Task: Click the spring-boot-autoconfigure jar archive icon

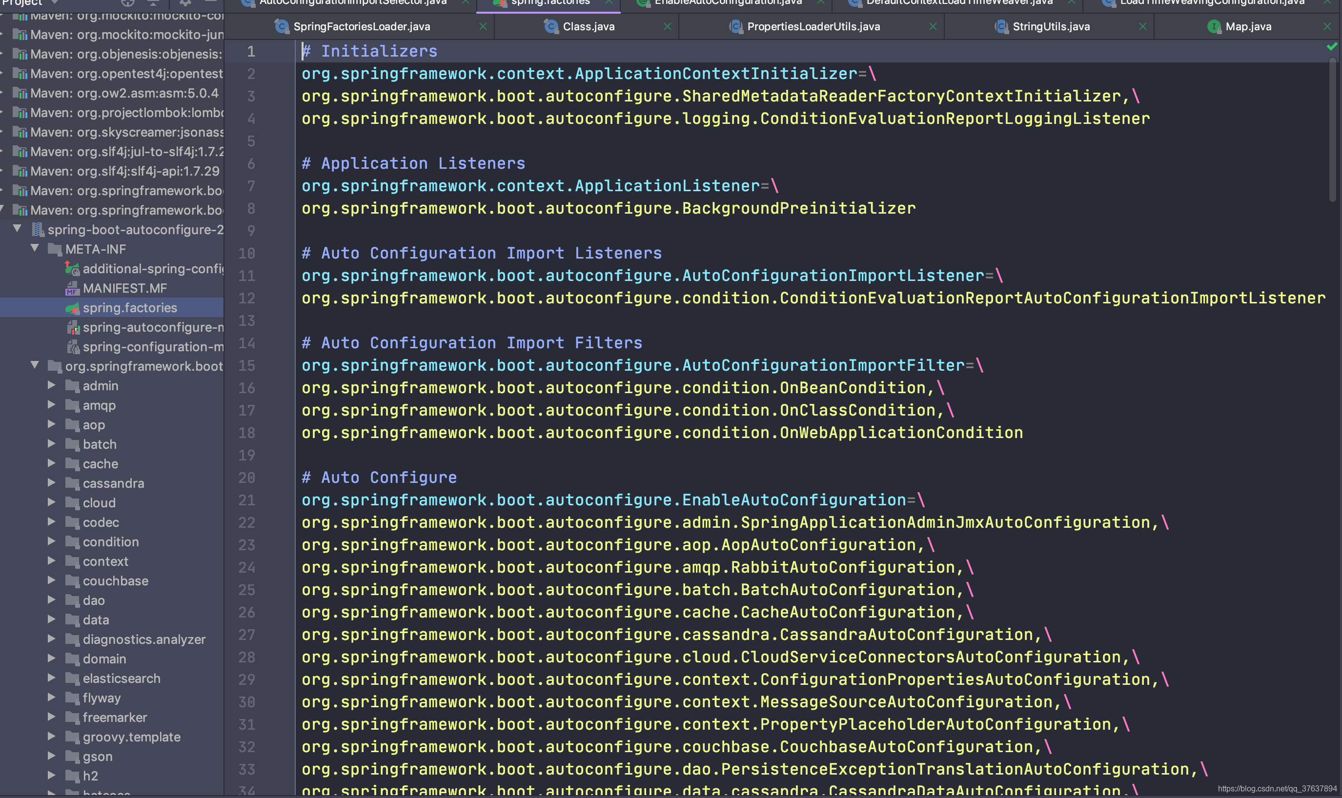Action: [38, 230]
